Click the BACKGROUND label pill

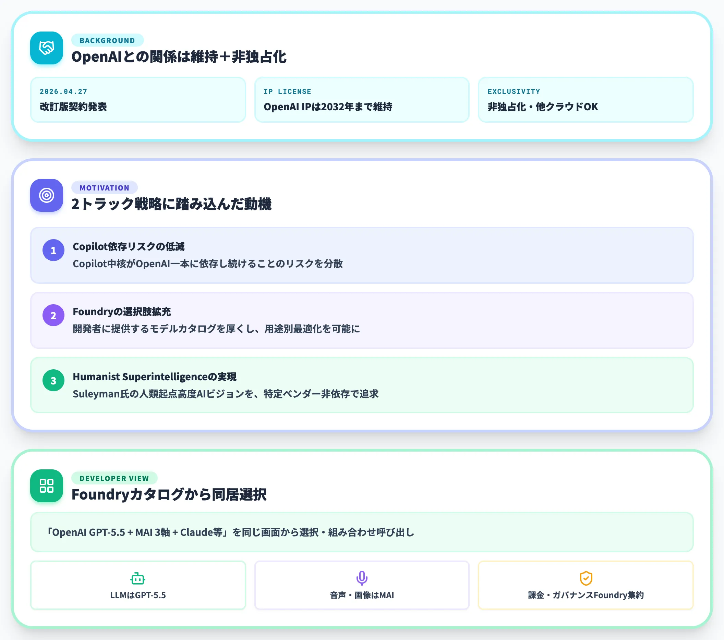pos(107,40)
